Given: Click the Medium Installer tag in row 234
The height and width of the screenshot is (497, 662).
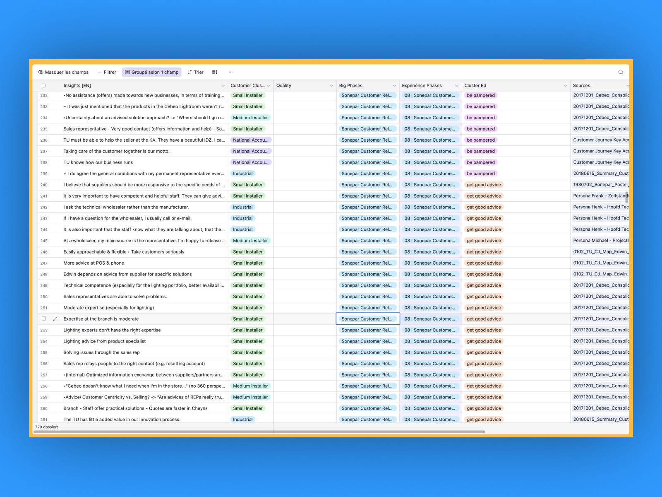Looking at the screenshot, I should [x=250, y=118].
